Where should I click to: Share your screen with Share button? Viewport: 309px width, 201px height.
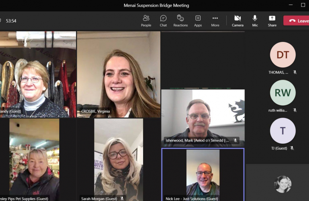pos(272,20)
